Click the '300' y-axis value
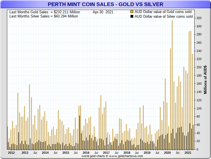 click(x=199, y=26)
